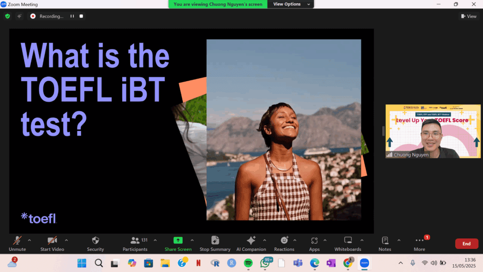
Task: Click the red End button
Action: 466,244
